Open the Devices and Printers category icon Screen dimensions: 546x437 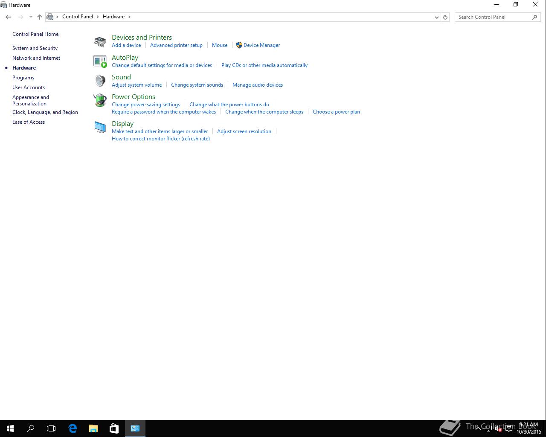(100, 41)
